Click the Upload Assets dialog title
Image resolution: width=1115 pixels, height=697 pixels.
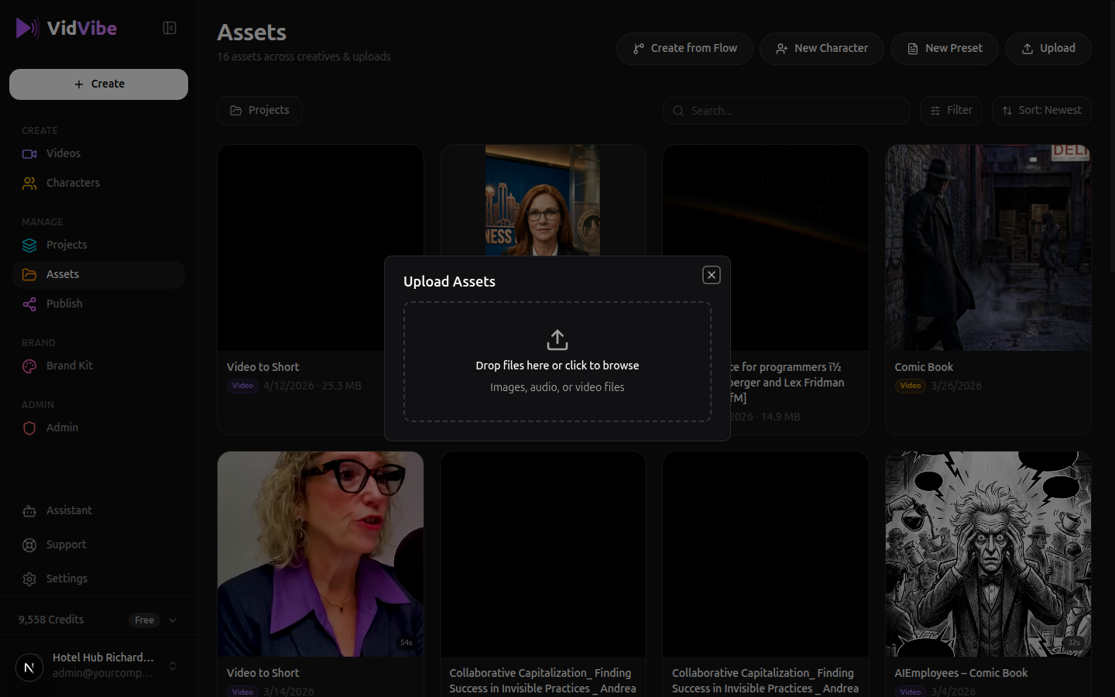(449, 281)
